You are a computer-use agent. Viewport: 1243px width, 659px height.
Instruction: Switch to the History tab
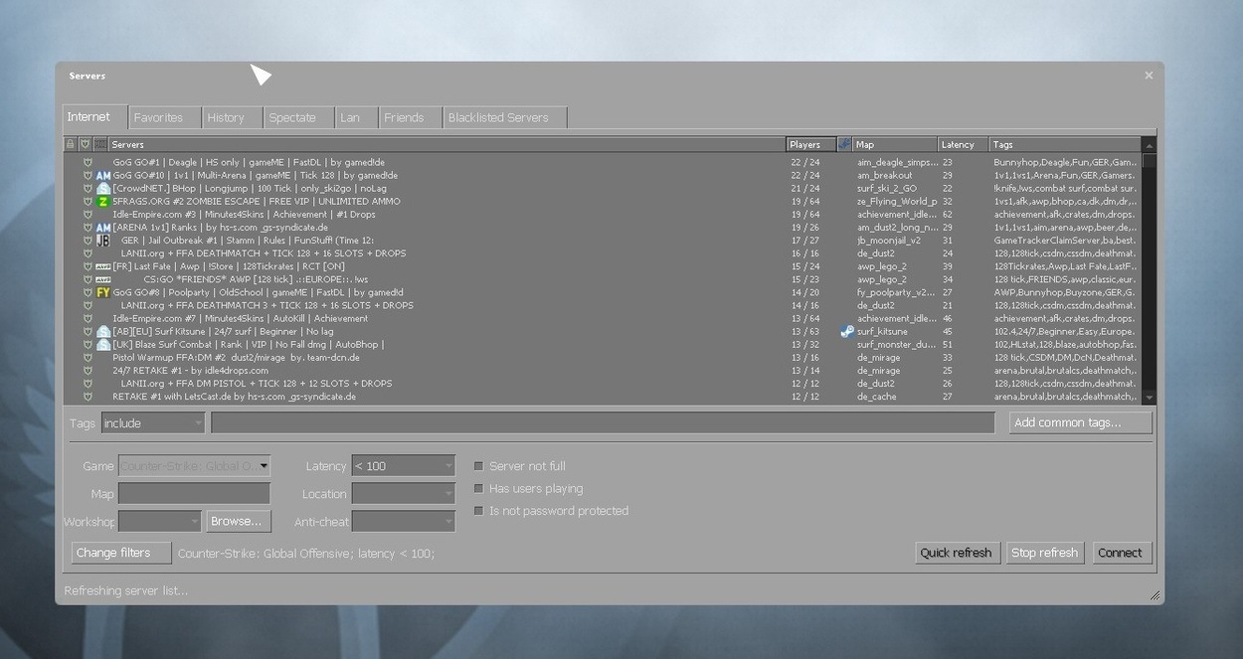232,117
